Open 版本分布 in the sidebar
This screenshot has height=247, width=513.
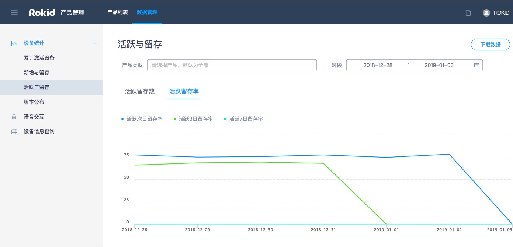(34, 102)
